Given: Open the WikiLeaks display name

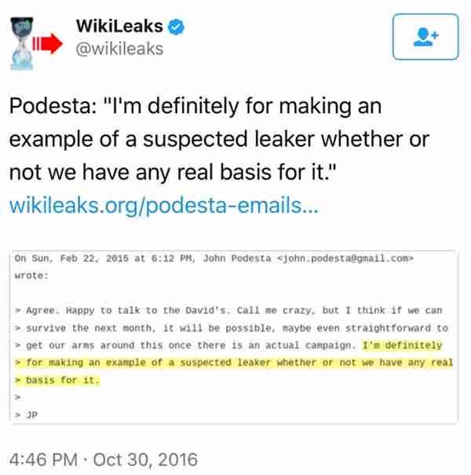Looking at the screenshot, I should (119, 26).
